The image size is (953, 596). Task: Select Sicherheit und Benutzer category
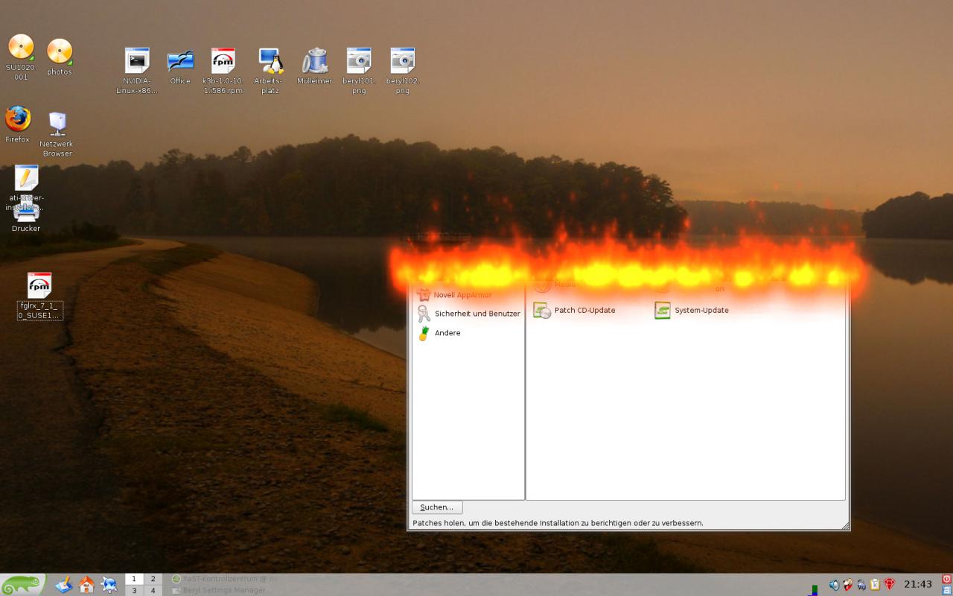pos(468,314)
